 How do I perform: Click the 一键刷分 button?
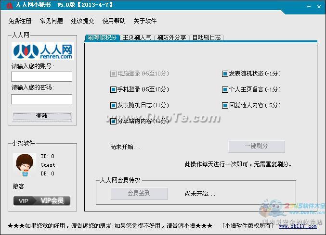pos(257,147)
